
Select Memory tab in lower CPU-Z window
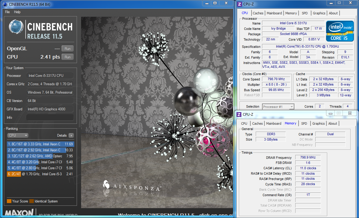(290, 123)
